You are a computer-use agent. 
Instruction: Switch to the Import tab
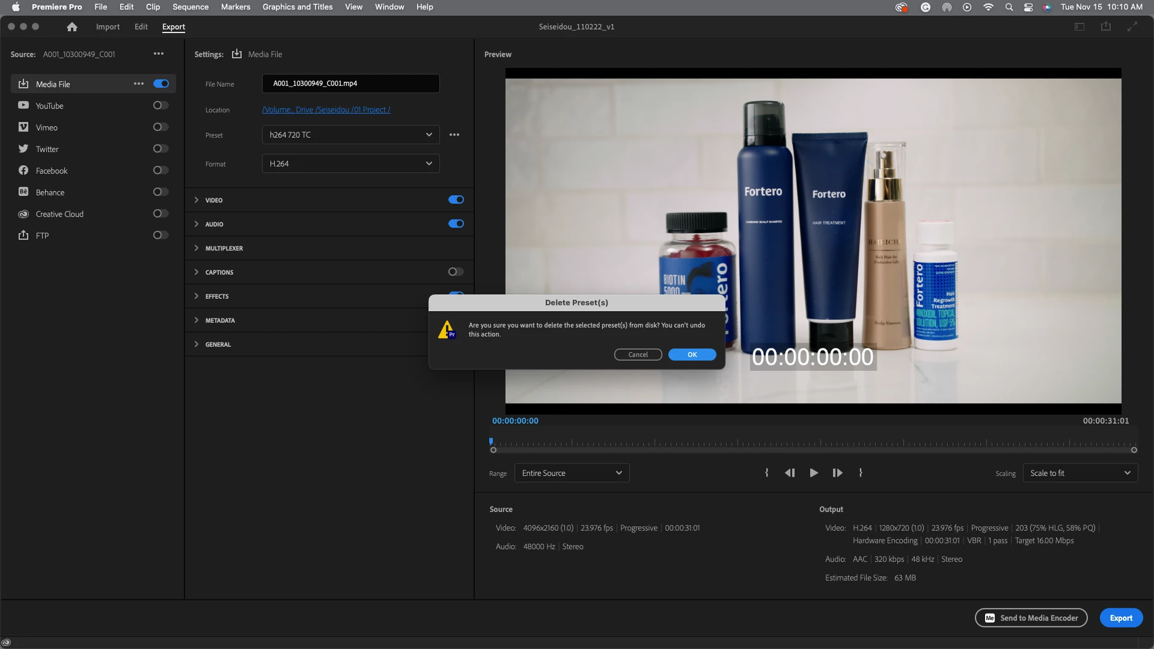[108, 27]
